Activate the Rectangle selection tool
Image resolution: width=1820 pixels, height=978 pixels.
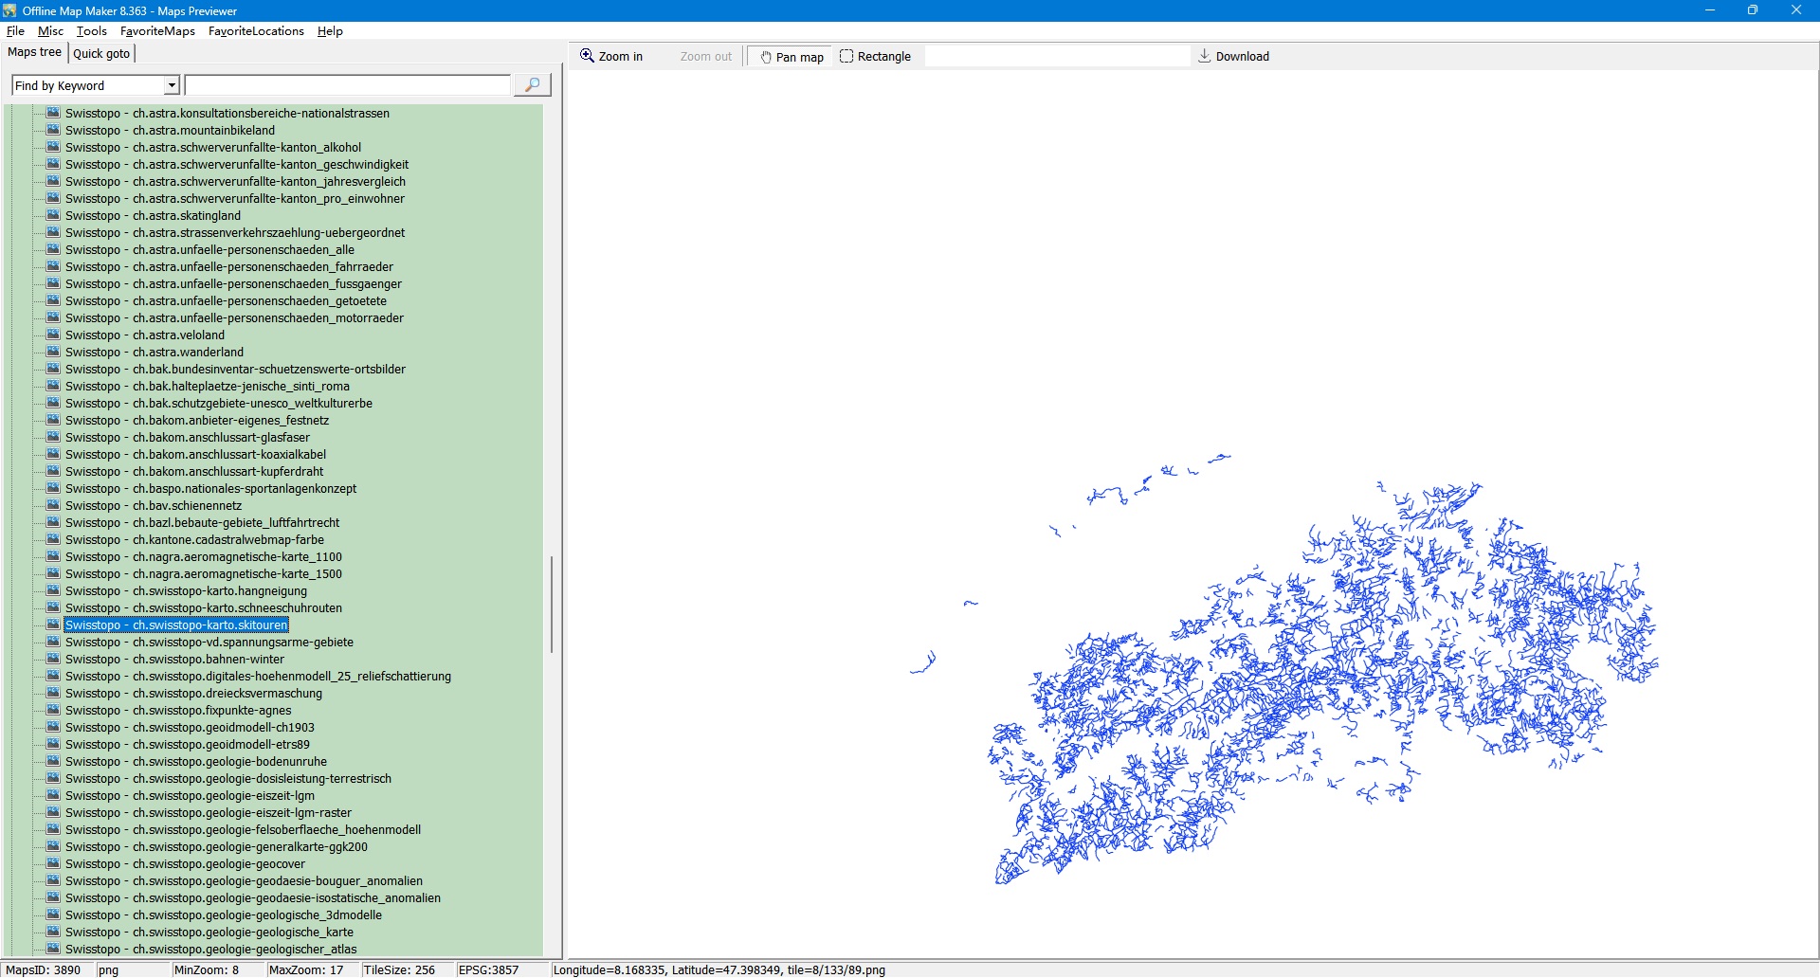click(x=875, y=57)
